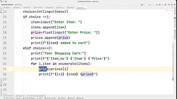This screenshot has height=99, width=177.
Task: Click the JetBrains toolbox icon at top right
Action: click(x=175, y=5)
